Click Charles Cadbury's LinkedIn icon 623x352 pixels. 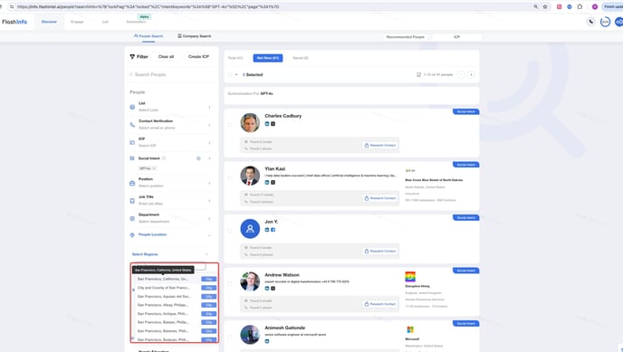tap(267, 124)
